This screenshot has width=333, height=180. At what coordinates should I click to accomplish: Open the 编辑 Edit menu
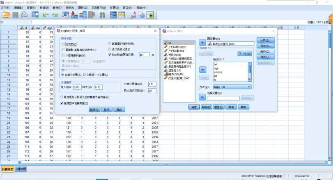(x=18, y=8)
